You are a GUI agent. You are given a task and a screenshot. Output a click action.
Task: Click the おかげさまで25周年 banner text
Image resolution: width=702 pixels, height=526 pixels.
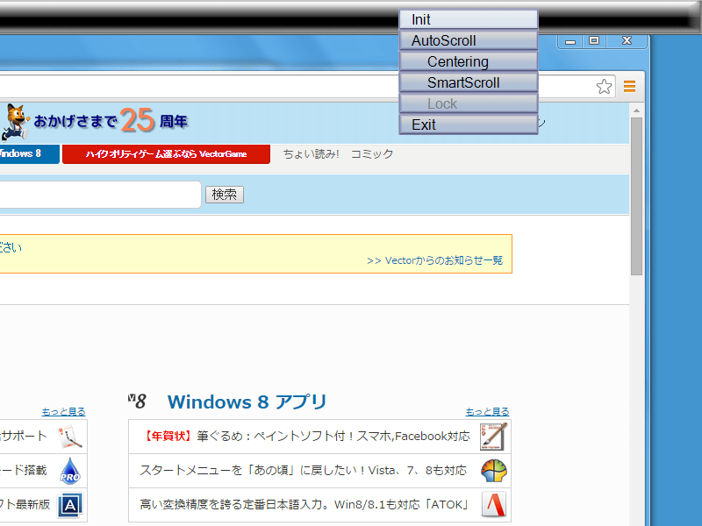coord(111,121)
